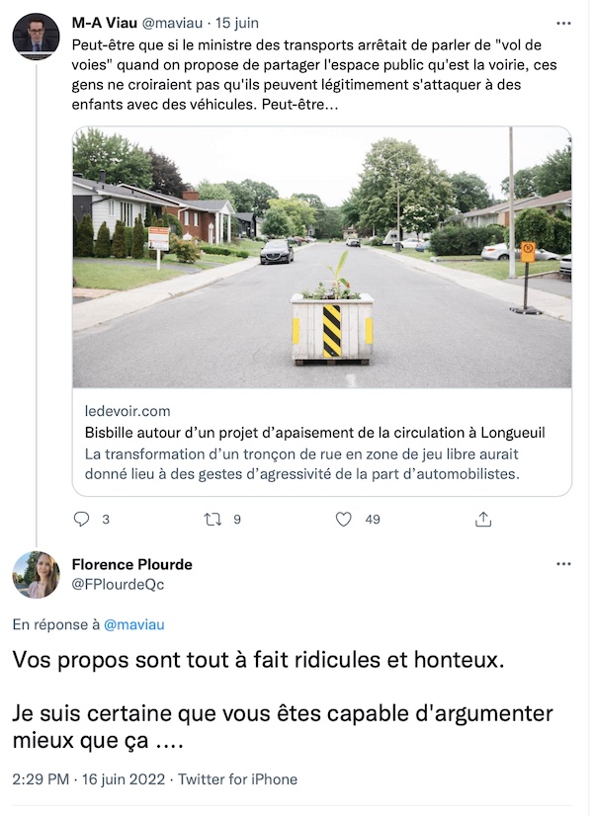
Task: Click the M-A Viau display name
Action: [x=104, y=23]
